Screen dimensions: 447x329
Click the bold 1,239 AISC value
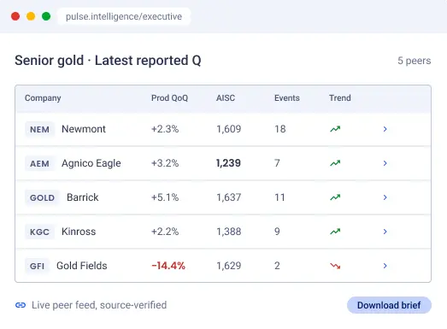(228, 163)
